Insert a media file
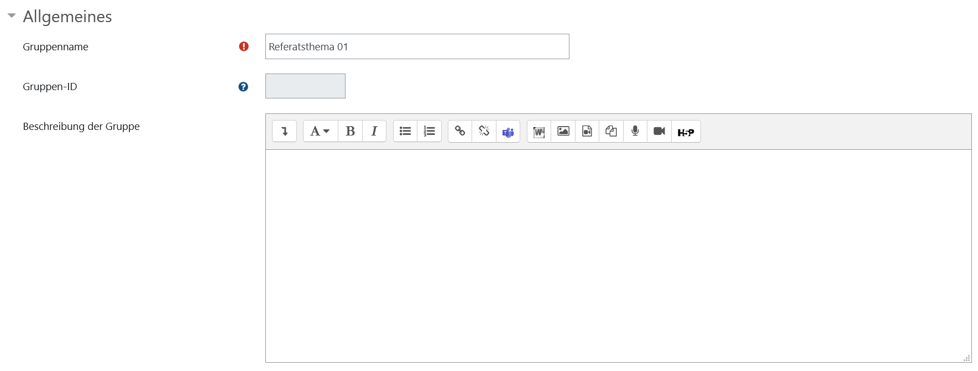The width and height of the screenshot is (978, 371). click(x=587, y=132)
